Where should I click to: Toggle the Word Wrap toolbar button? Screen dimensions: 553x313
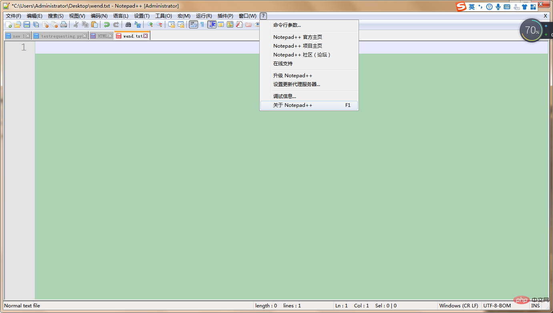[x=193, y=24]
